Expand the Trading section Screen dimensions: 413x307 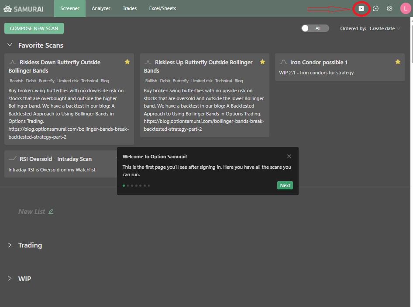(10, 245)
